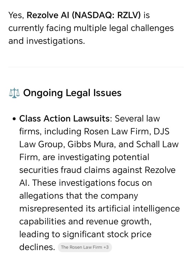Open the Rosen Law Firm +3 source chip
Screen dimensions: 192x255
click(x=85, y=247)
